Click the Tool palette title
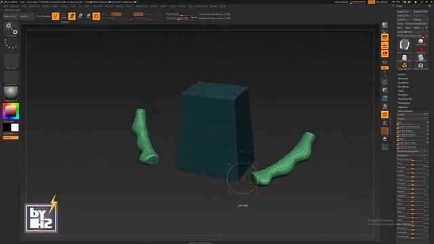 tap(399, 6)
